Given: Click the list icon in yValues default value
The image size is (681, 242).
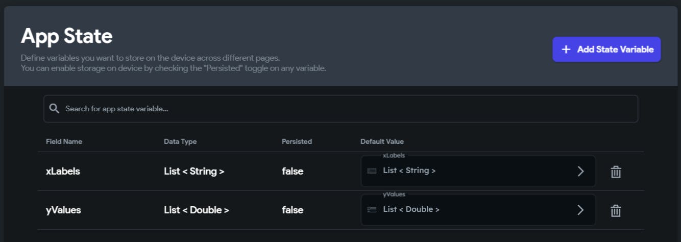Looking at the screenshot, I should (372, 210).
